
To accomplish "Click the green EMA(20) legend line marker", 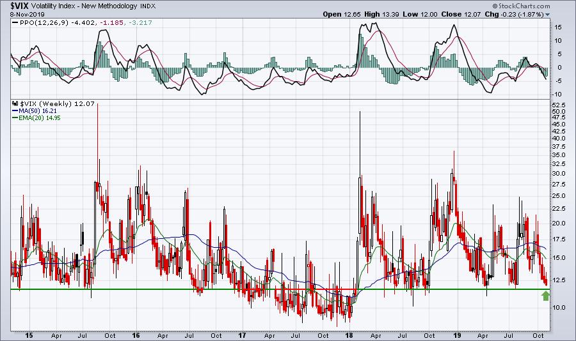I will coord(15,117).
